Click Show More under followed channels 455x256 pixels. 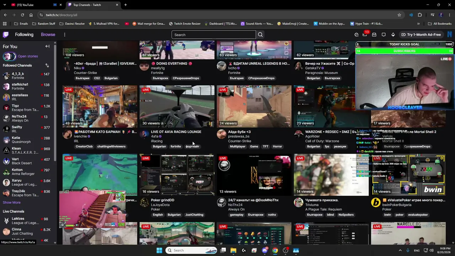[x=12, y=202]
